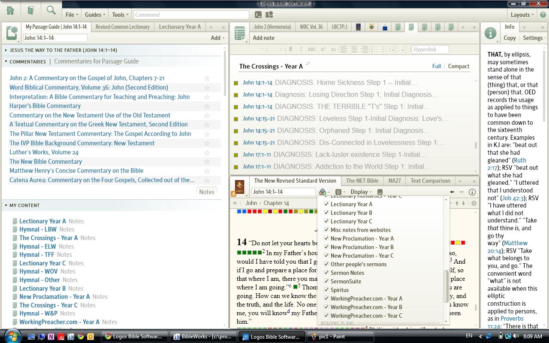549x343 pixels.
Task: Uncheck Lectionary Year B in the filter list
Action: (x=326, y=213)
